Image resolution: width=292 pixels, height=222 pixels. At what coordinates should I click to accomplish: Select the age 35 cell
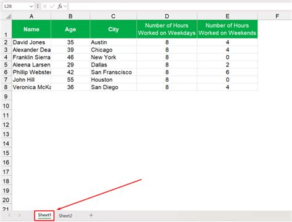coord(70,42)
